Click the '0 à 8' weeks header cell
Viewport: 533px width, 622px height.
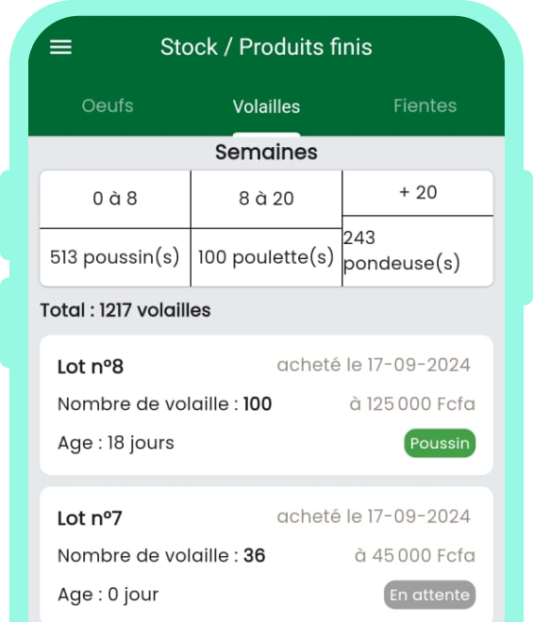coord(115,199)
